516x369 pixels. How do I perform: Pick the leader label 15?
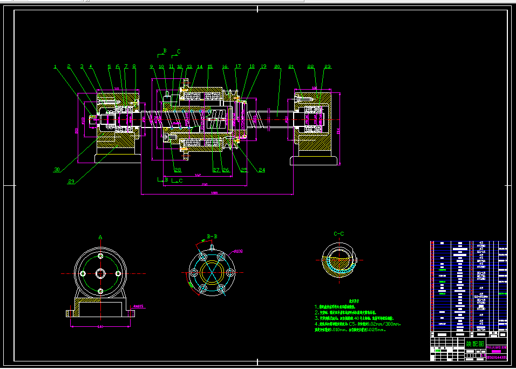coord(211,66)
